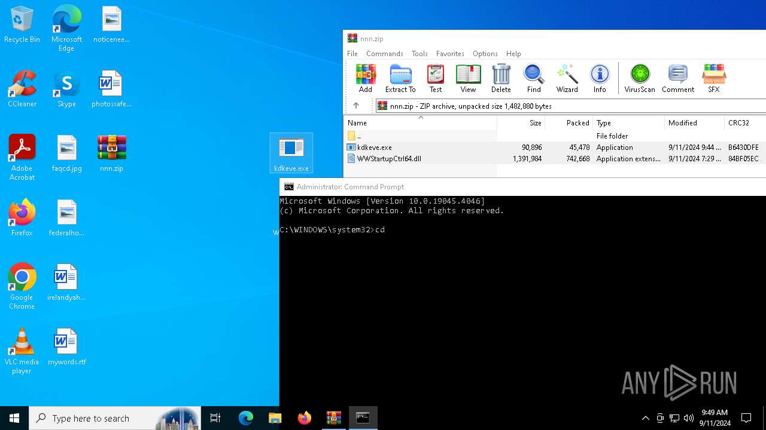Select the photossafe document on the desktop
Screen dimensions: 766x430
(x=111, y=89)
